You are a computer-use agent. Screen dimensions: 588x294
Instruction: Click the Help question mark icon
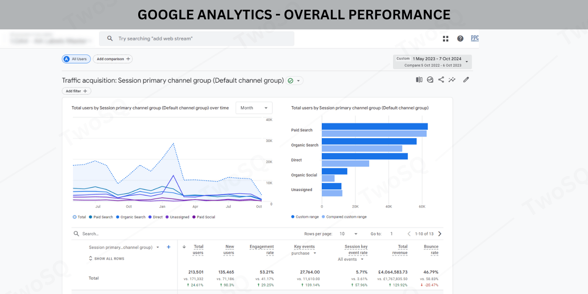click(460, 39)
